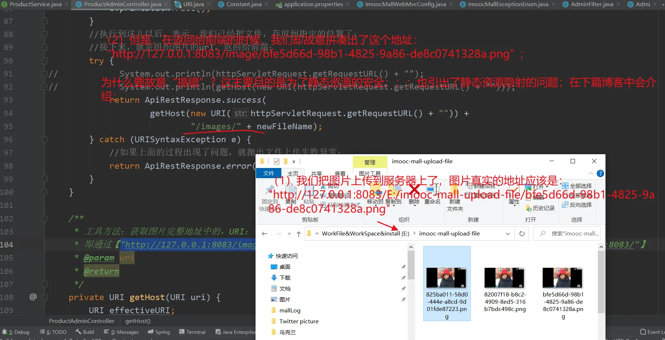This screenshot has height=340, width=665.
Task: Click 历史记录 history in ribbon
Action: pos(540,208)
